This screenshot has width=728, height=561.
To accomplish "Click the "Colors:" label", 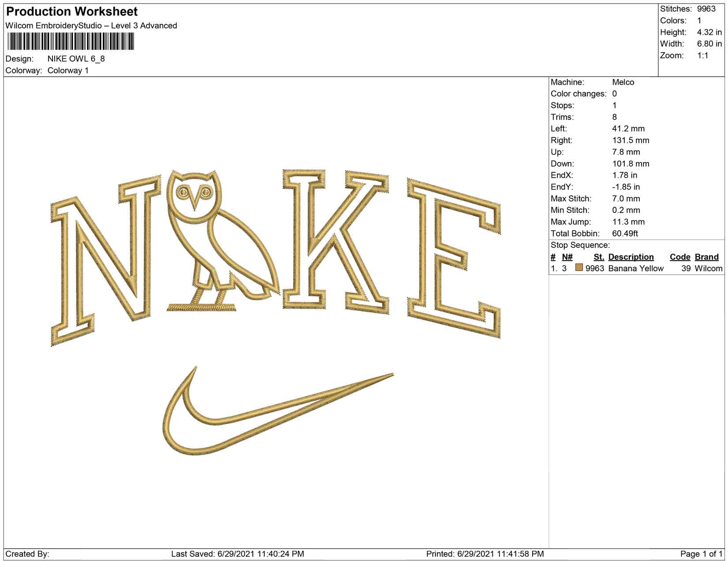I will pos(673,21).
